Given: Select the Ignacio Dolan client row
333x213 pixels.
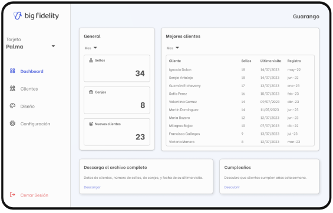Looking at the screenshot, I should (x=240, y=70).
